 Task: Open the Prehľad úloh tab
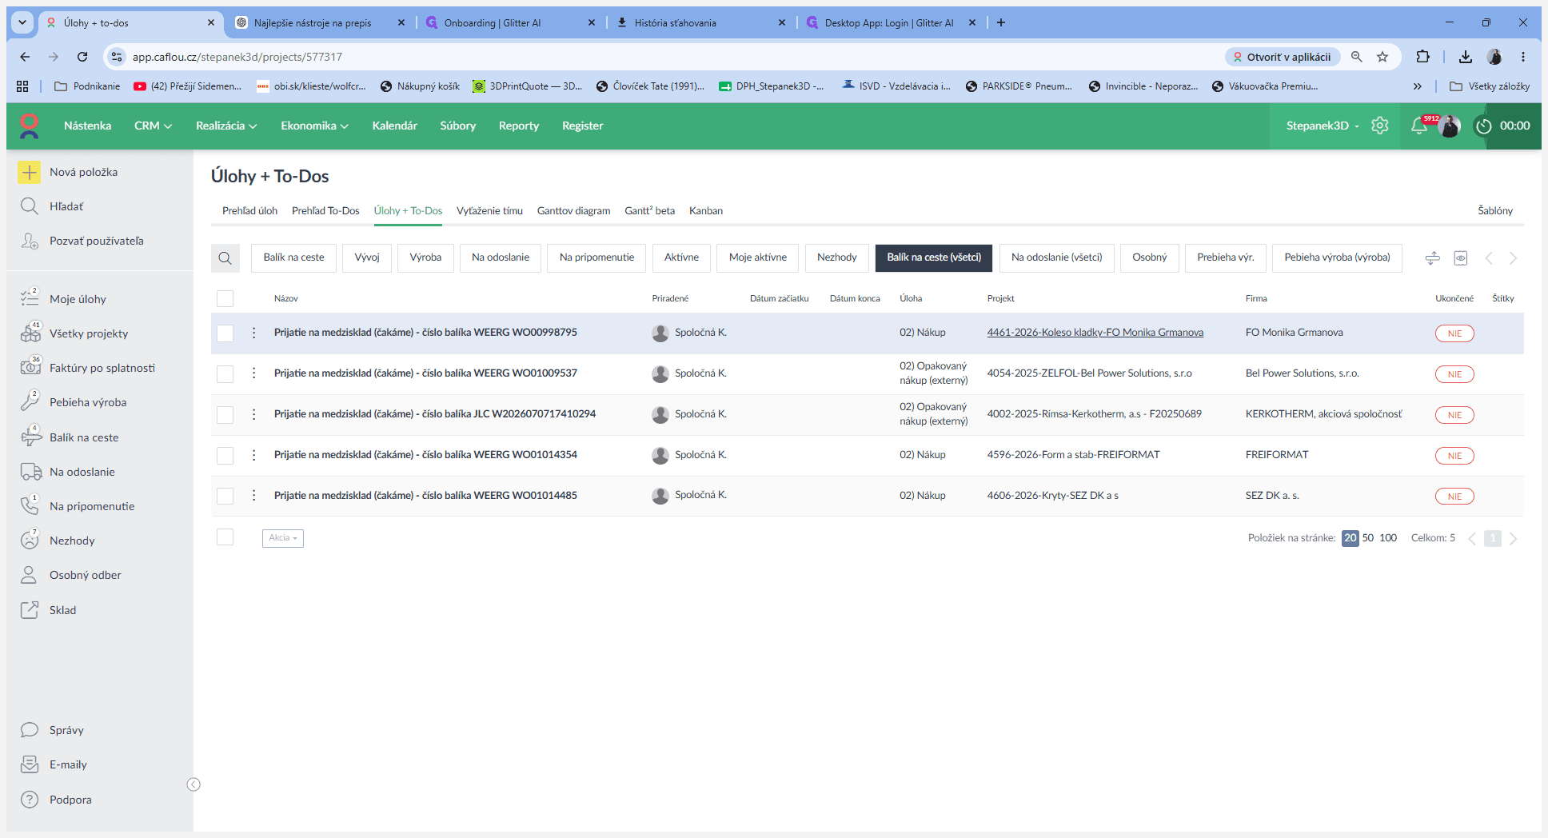249,211
